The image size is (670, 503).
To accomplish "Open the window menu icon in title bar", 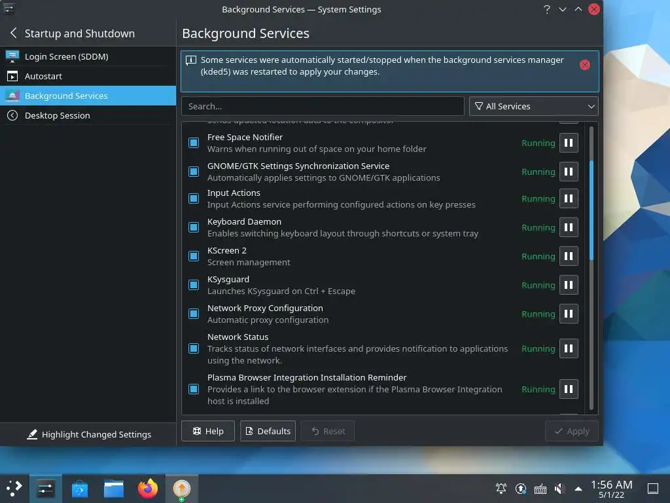I will tap(9, 9).
